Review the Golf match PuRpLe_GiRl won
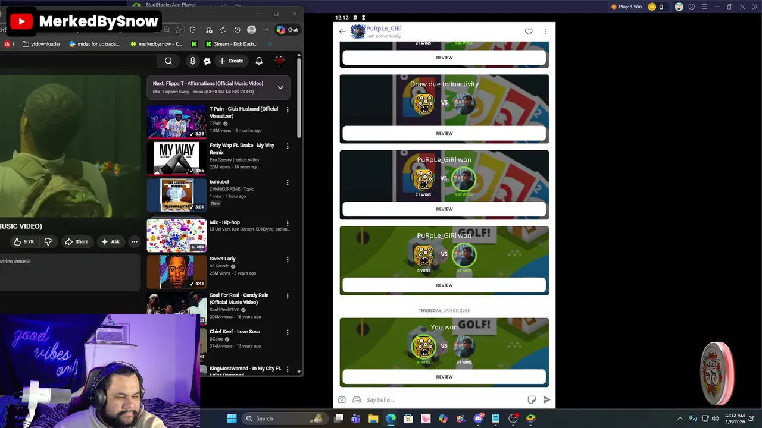The width and height of the screenshot is (762, 428). pos(444,285)
